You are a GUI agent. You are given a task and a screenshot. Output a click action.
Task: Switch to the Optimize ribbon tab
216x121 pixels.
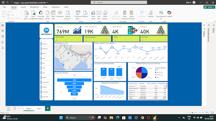[56, 7]
